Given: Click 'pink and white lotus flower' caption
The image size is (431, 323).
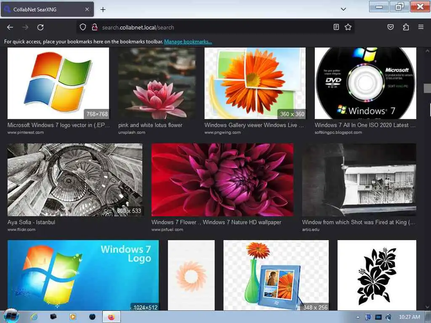Looking at the screenshot, I should tap(150, 125).
